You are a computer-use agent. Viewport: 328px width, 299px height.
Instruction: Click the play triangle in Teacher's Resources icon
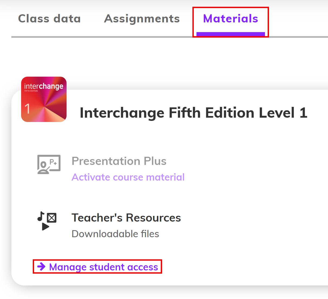click(x=45, y=227)
